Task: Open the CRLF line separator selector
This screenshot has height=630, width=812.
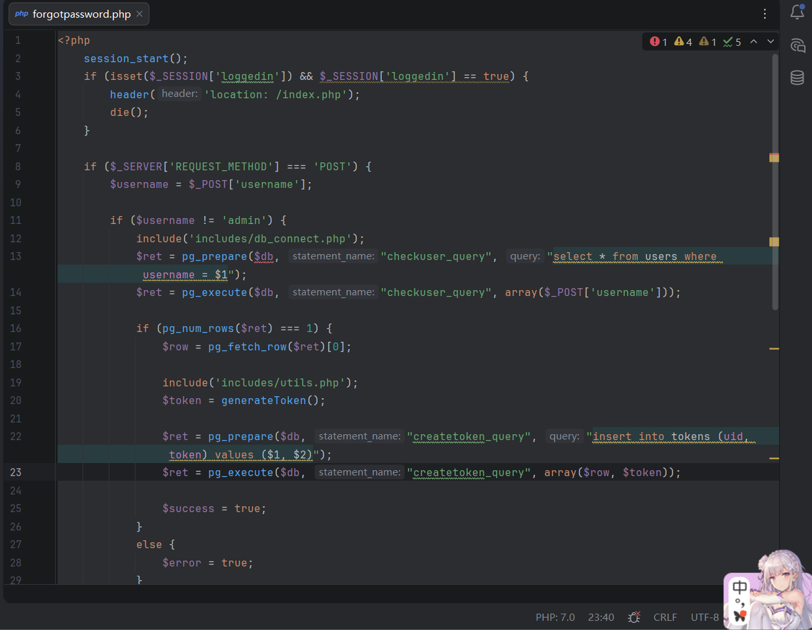Action: coord(665,617)
